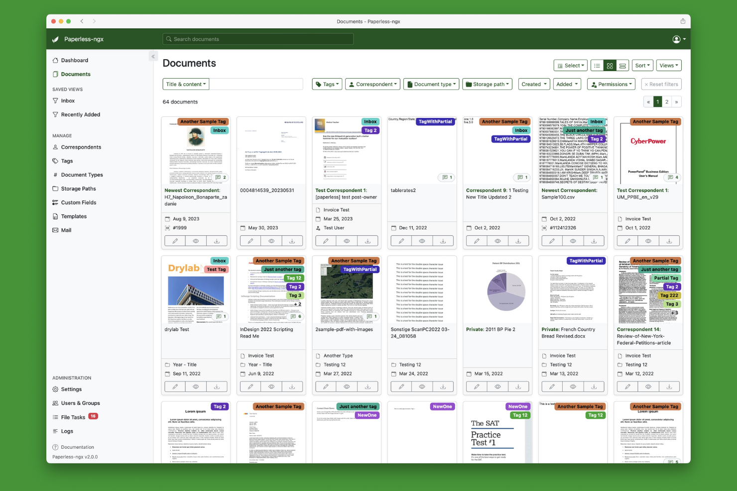Download the InDesign 2022 Scripting Read Me

[292, 386]
